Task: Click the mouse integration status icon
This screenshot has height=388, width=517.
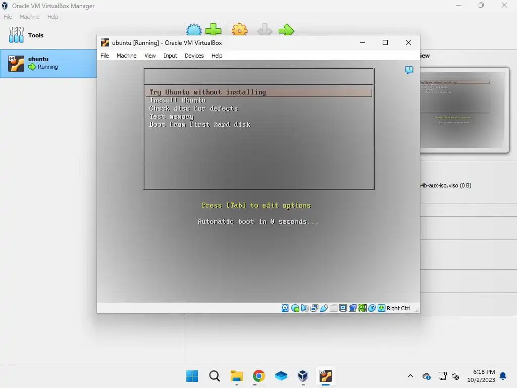Action: point(372,308)
